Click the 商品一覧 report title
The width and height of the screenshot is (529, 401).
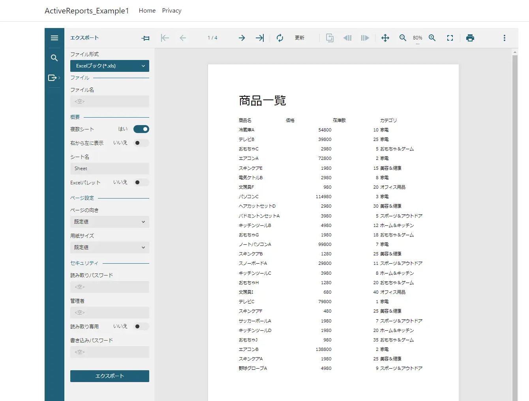(263, 101)
